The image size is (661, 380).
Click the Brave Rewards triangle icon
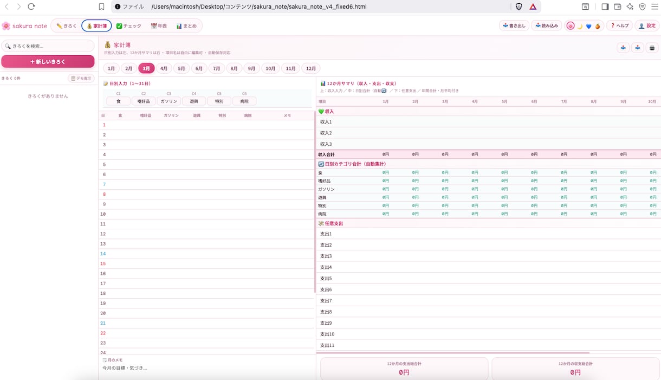coord(533,7)
